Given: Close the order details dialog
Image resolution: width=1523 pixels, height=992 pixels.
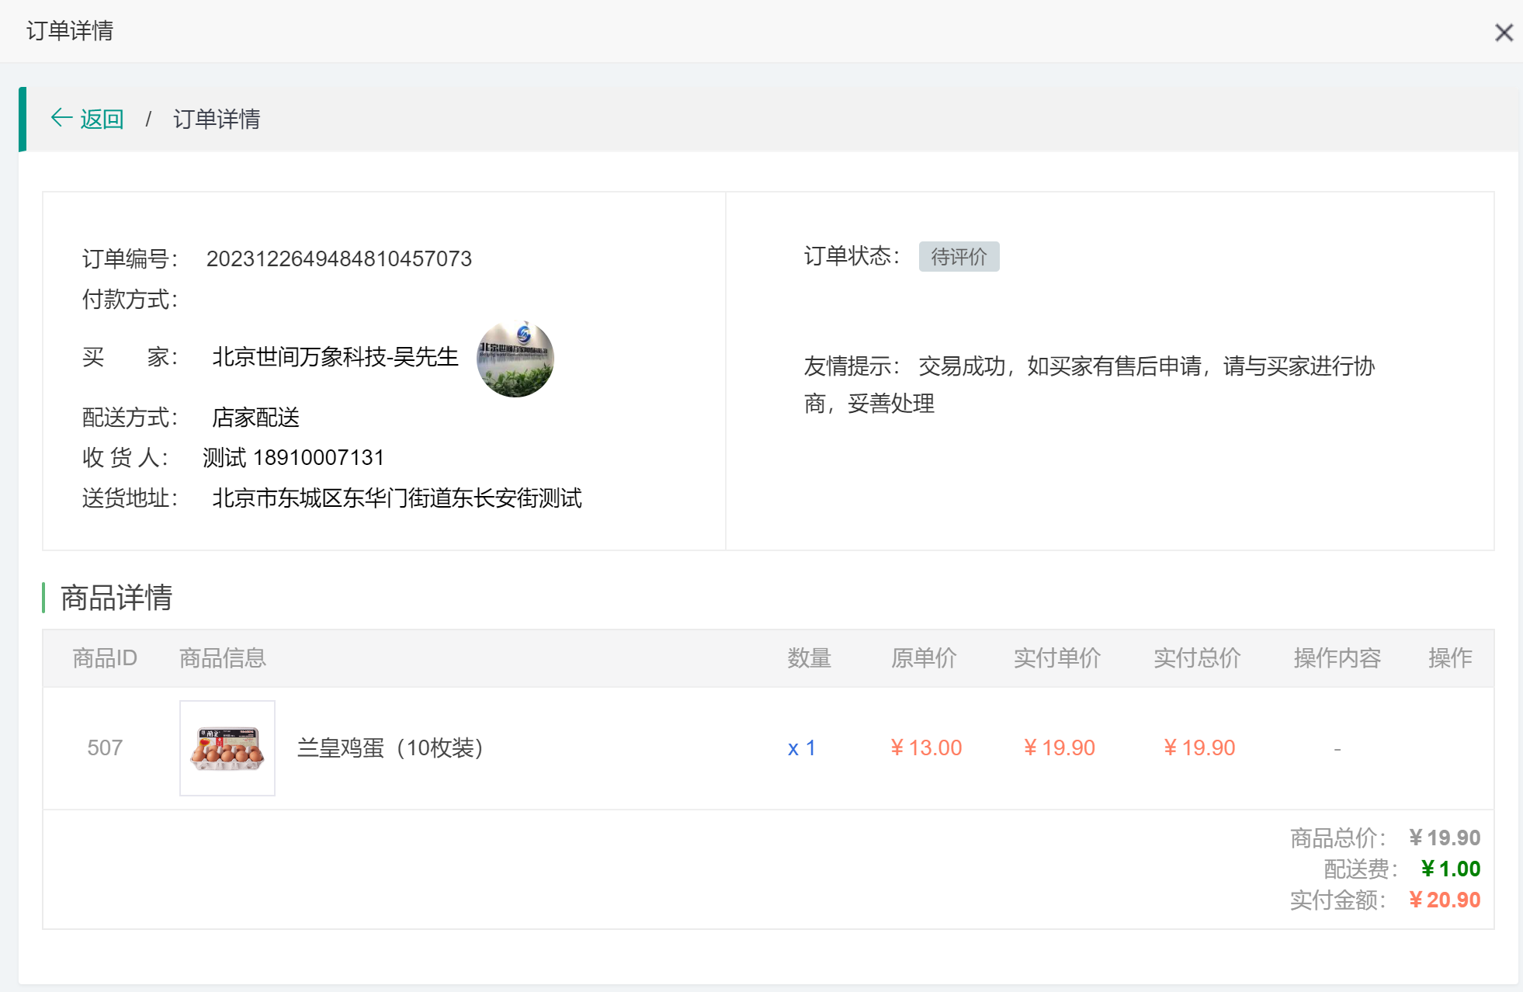Looking at the screenshot, I should [1504, 33].
